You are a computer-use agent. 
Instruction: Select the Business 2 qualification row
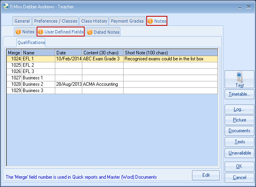click(x=39, y=84)
